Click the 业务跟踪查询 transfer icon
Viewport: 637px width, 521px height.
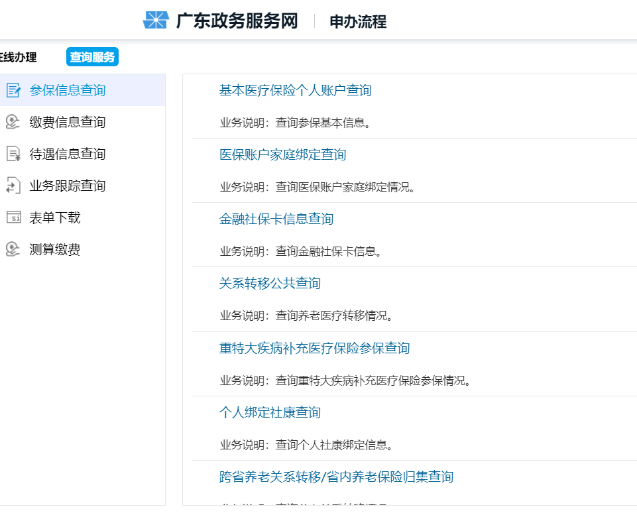(x=13, y=186)
